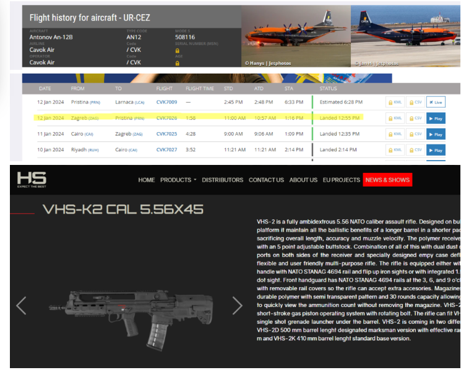Image resolution: width=461 pixels, height=370 pixels.
Task: Click the Mode S code 508116
Action: tap(185, 37)
